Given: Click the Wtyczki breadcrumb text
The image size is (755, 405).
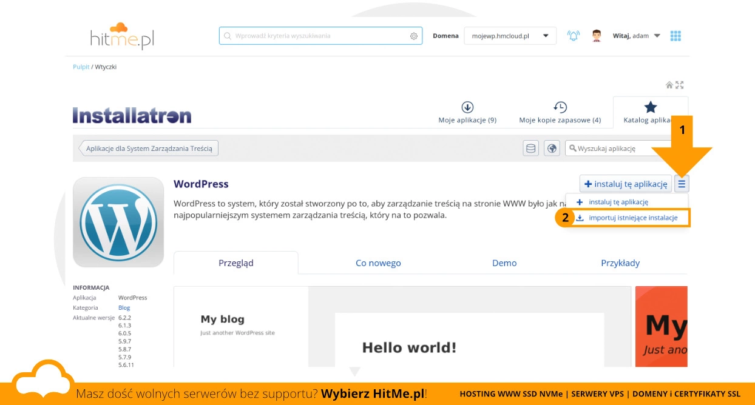Looking at the screenshot, I should (x=106, y=67).
